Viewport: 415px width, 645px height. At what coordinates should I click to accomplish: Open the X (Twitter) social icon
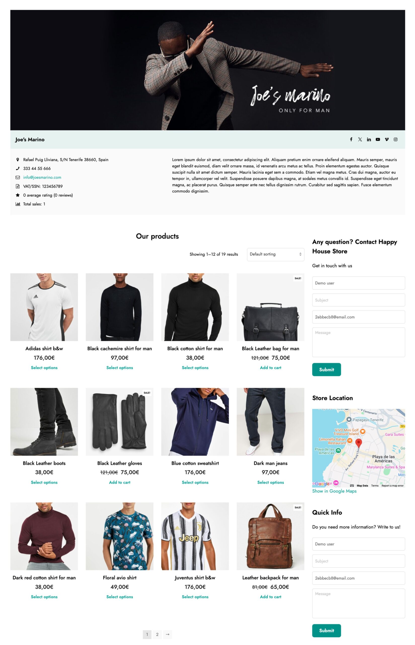[x=360, y=139]
